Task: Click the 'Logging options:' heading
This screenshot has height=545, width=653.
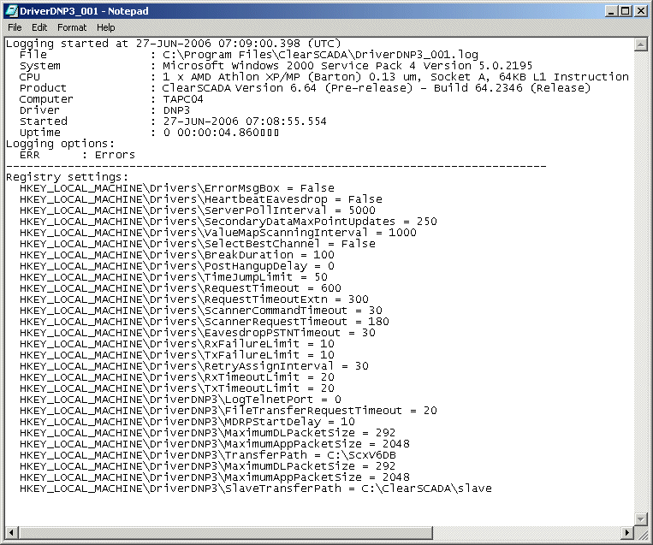Action: click(x=60, y=144)
